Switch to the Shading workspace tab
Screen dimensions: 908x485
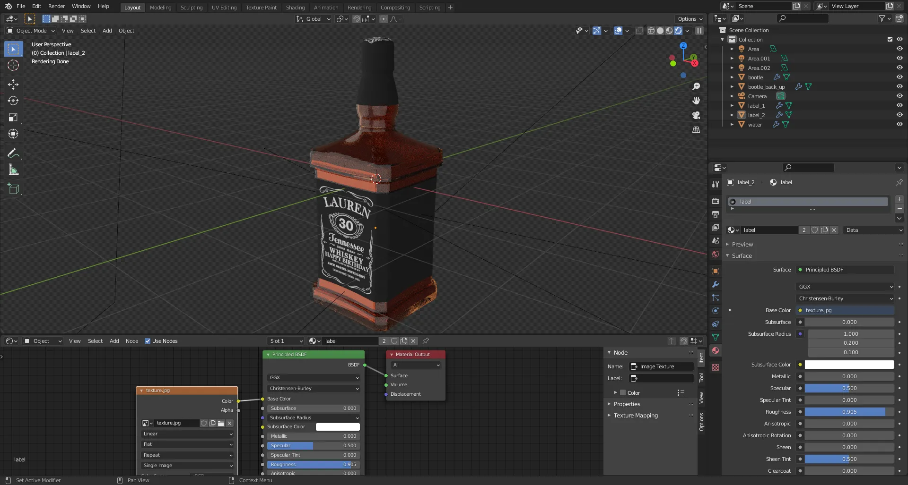pos(295,8)
